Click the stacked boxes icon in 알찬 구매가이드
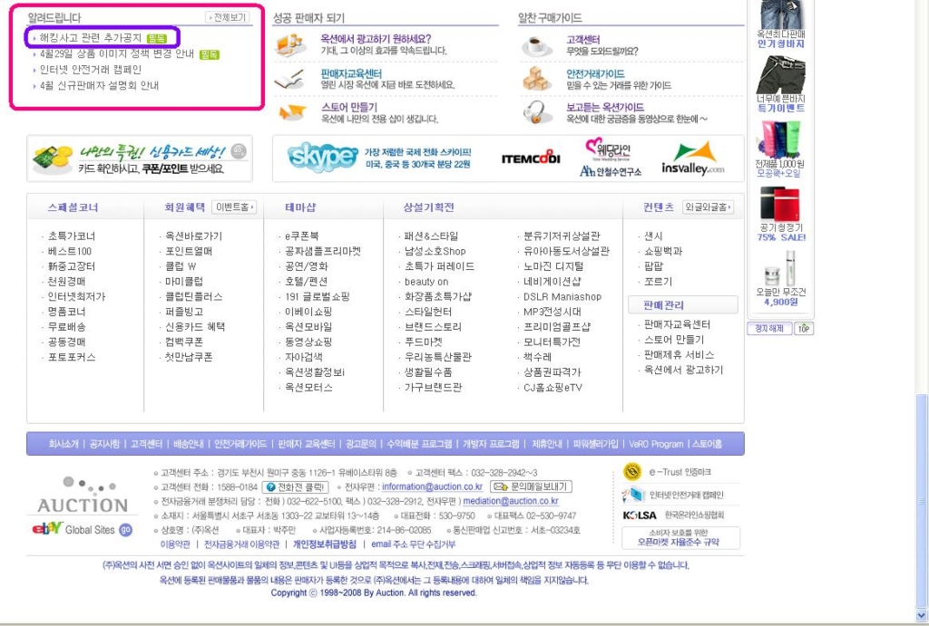929x626 pixels. pos(535,79)
